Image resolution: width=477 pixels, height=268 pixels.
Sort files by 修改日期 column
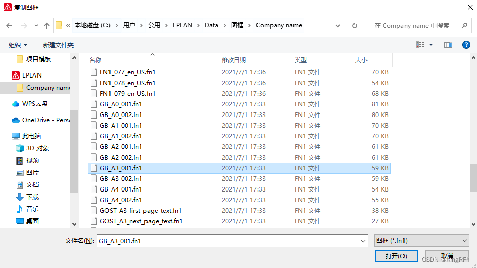tap(234, 60)
